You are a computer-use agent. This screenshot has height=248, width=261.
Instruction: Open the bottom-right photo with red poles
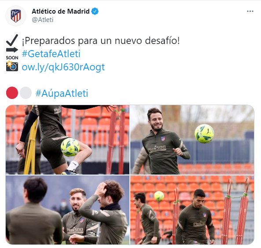click(192, 210)
